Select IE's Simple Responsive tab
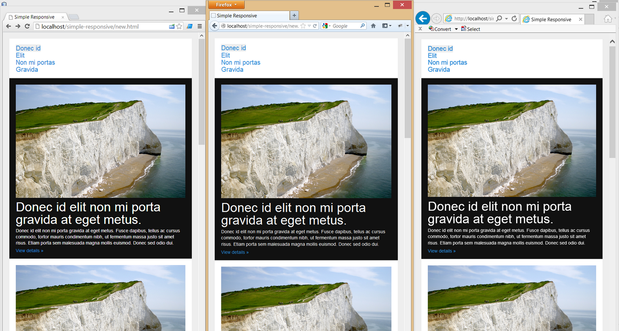The image size is (619, 331). coord(553,19)
